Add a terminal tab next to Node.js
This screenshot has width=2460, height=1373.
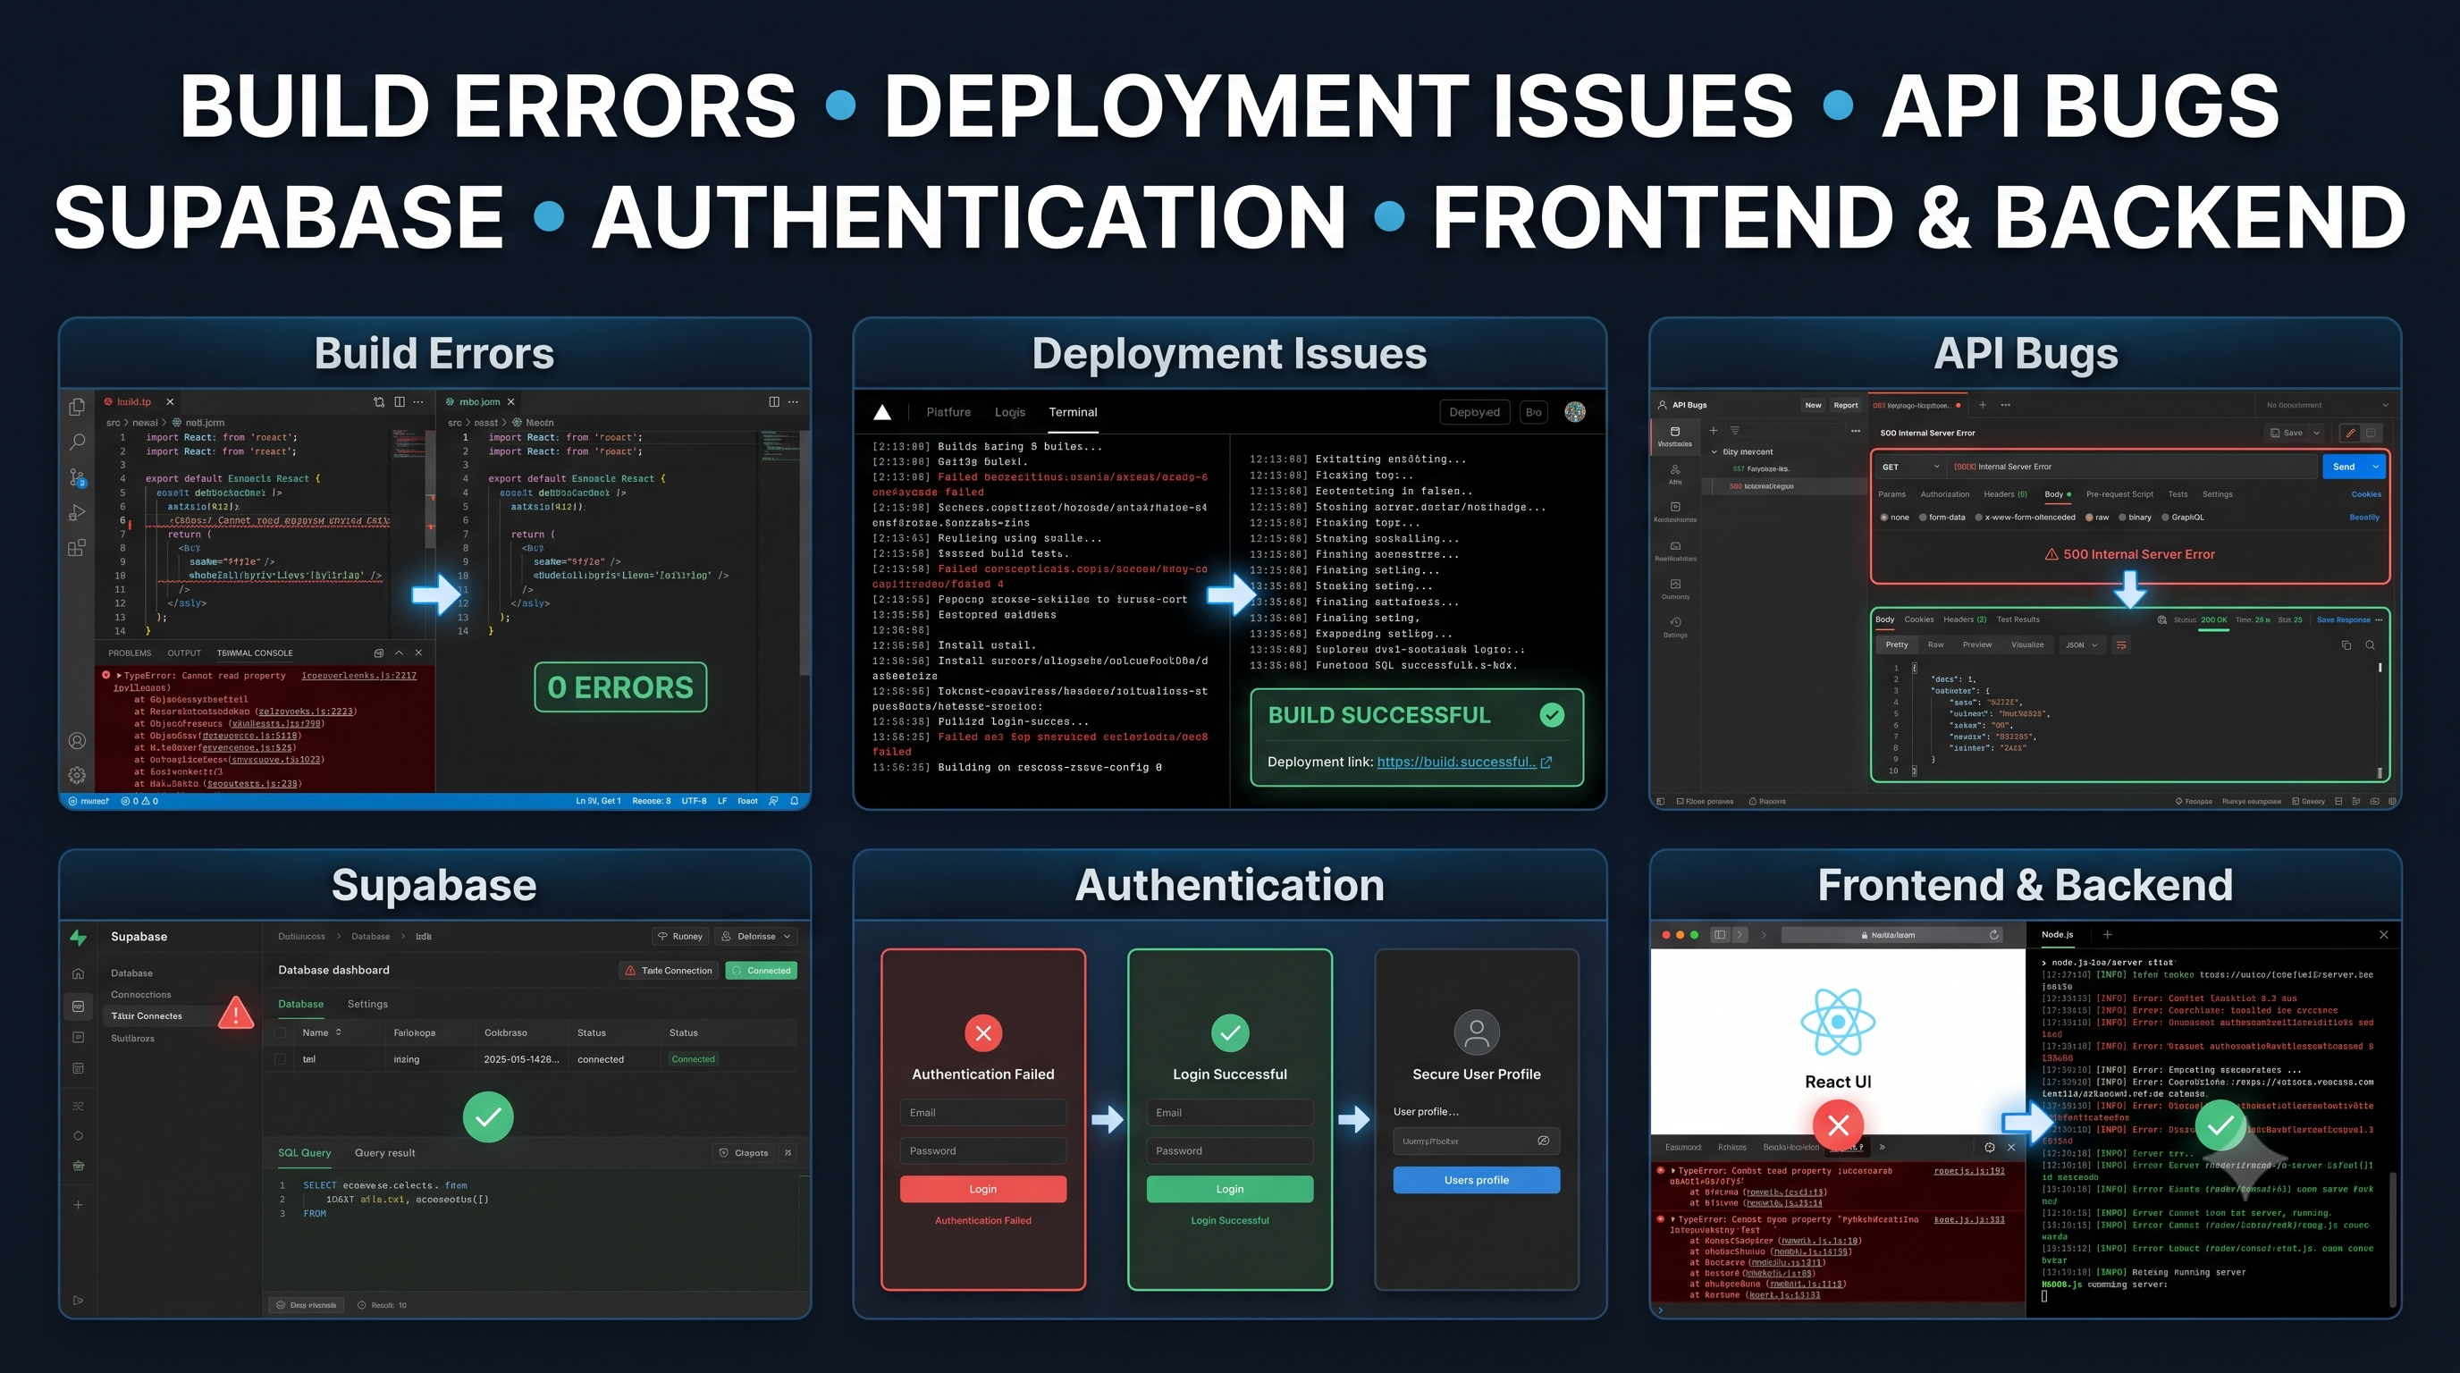click(x=2108, y=935)
